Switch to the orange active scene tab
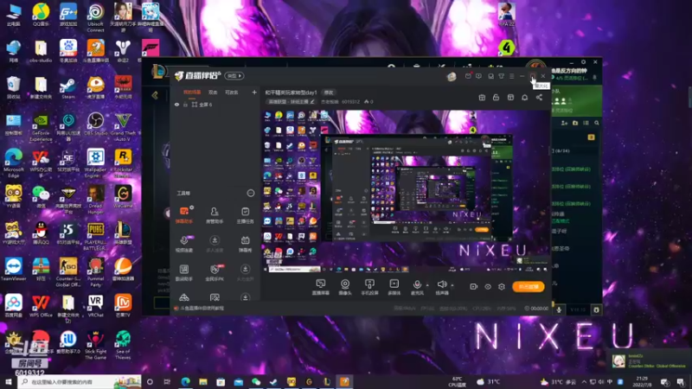 tap(192, 92)
